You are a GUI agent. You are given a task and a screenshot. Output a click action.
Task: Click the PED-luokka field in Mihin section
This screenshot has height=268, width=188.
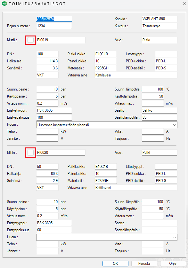click(x=166, y=173)
